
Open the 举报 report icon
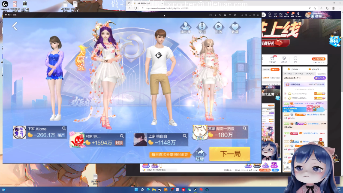tap(202, 28)
